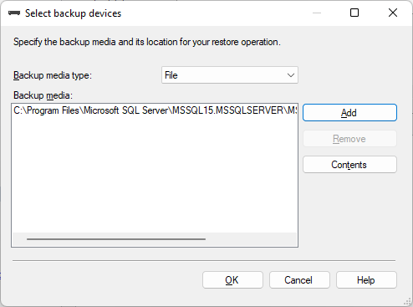Click the grayed-out minimize button

(x=317, y=13)
